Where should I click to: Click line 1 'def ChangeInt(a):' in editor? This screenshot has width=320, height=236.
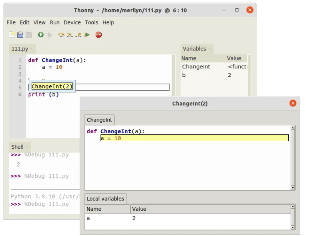pyautogui.click(x=57, y=60)
